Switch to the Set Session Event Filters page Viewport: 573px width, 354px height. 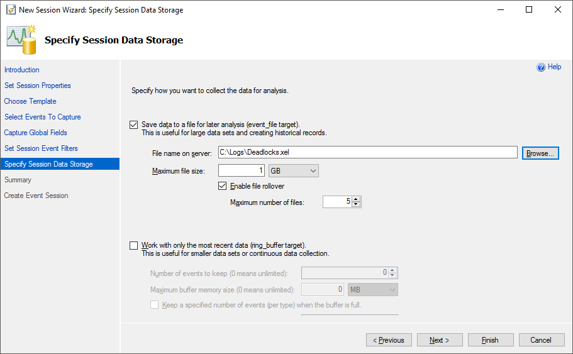(x=42, y=148)
